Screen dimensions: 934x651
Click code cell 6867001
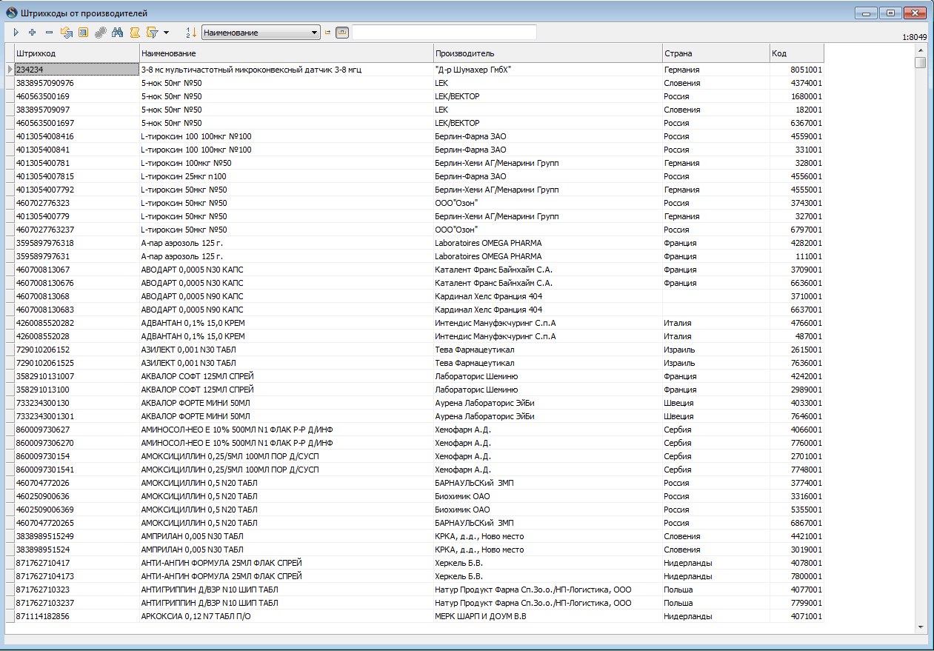pyautogui.click(x=796, y=523)
